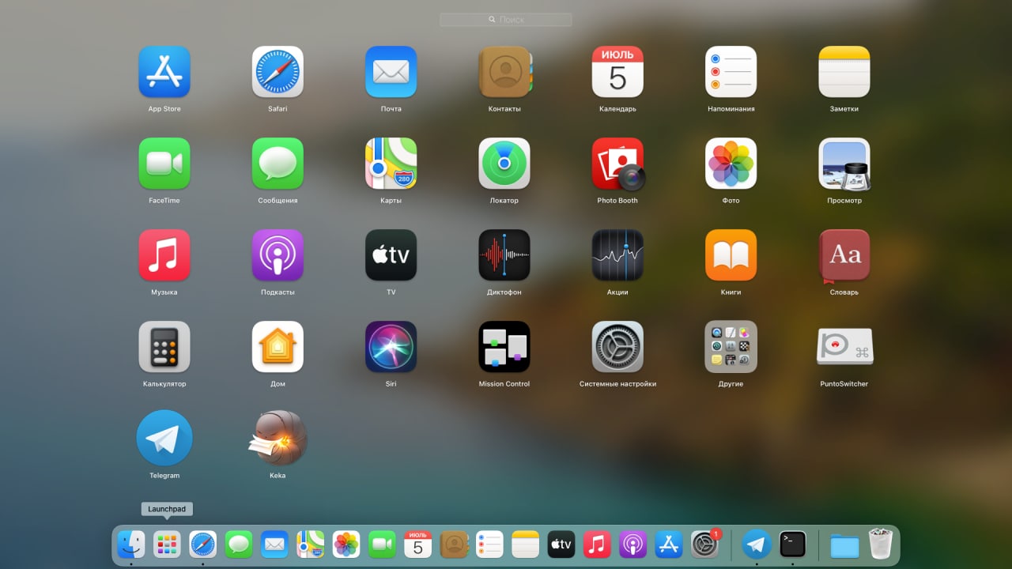Open App Store from the Launchpad grid
Screen dimensions: 1012x569
pos(164,71)
